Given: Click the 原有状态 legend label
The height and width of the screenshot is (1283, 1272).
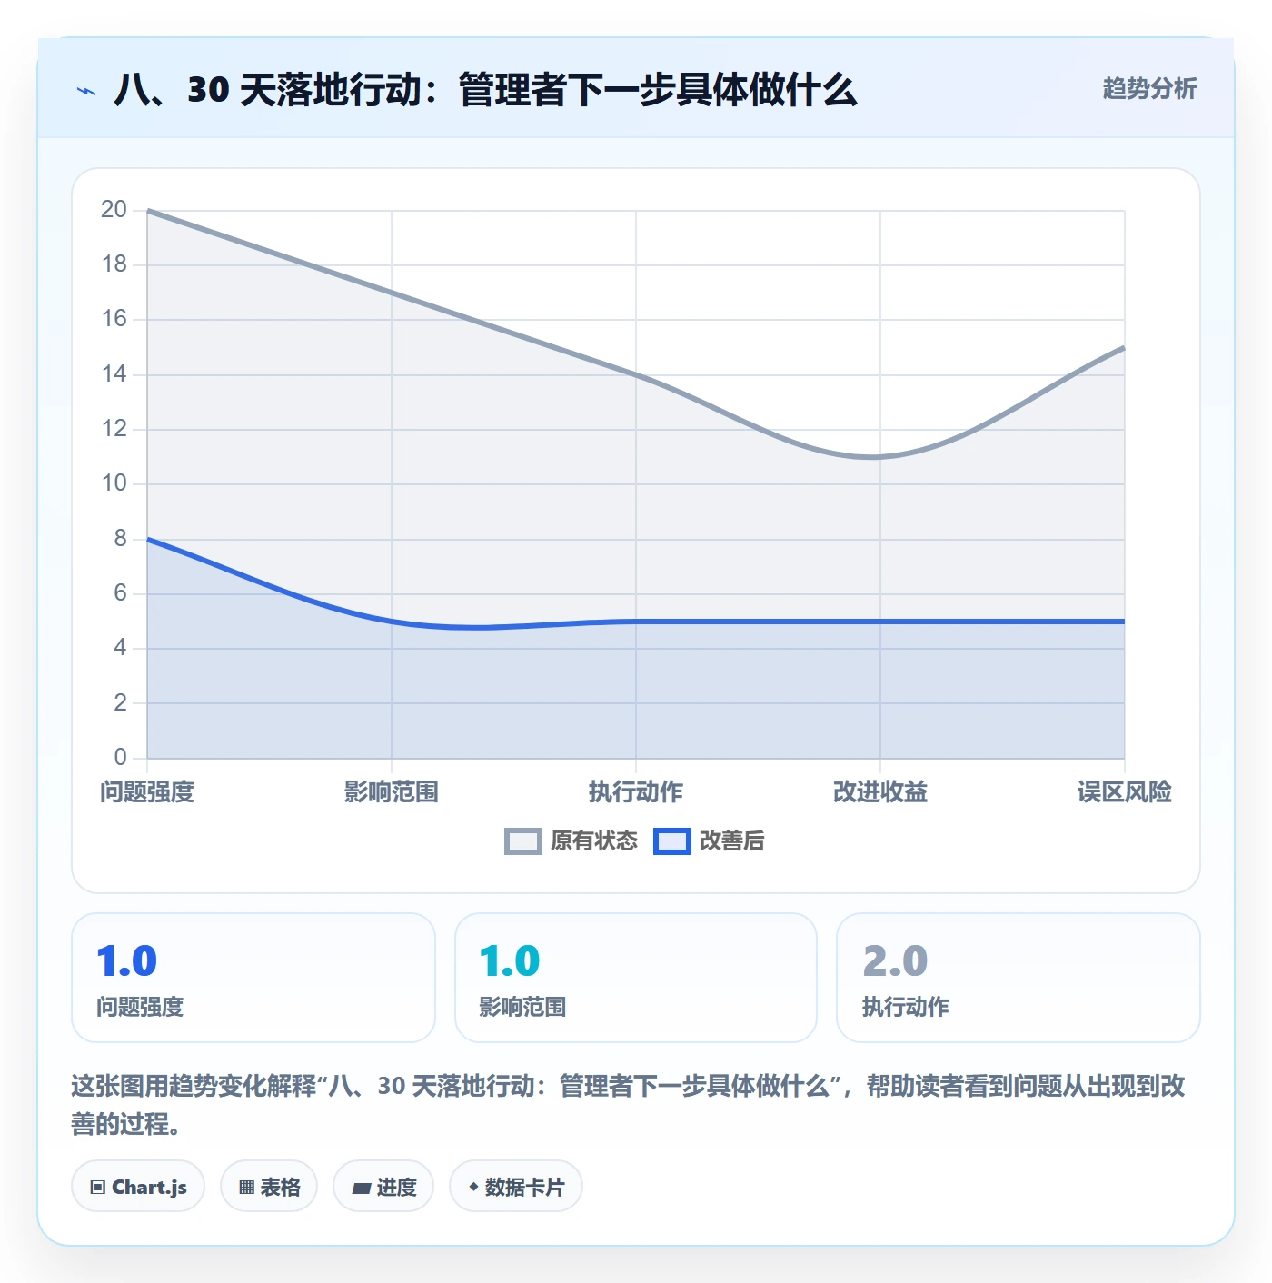Looking at the screenshot, I should pos(594,841).
